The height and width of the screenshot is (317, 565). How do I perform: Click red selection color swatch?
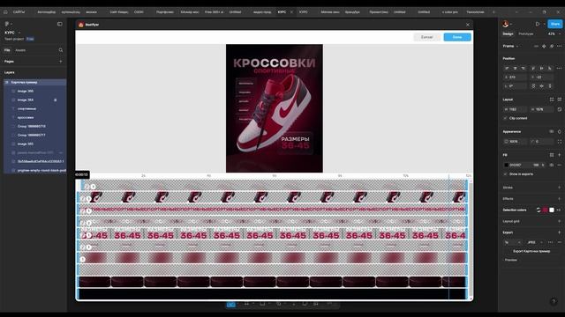pos(545,210)
